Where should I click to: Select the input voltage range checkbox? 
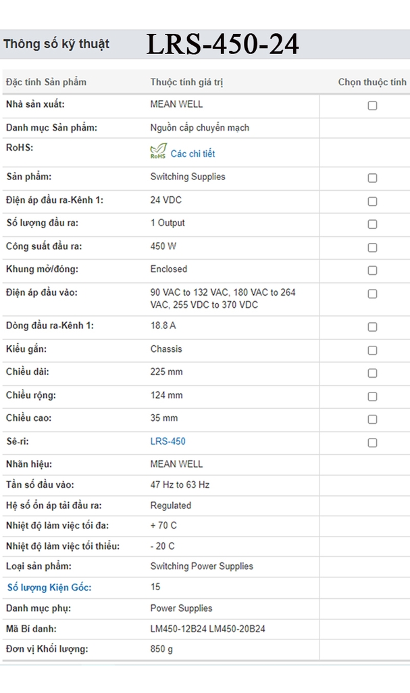[372, 294]
